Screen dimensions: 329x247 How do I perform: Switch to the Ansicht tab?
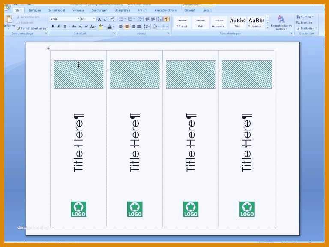(x=142, y=10)
